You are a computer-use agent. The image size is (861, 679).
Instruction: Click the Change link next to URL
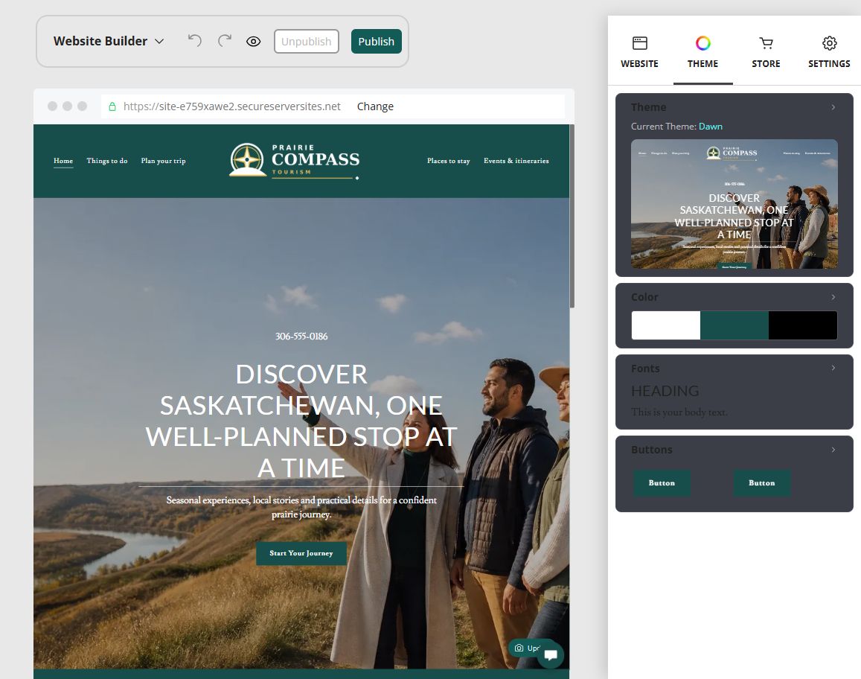click(x=375, y=106)
